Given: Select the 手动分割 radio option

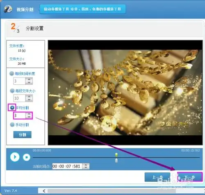Looking at the screenshot, I should [x=12, y=125].
